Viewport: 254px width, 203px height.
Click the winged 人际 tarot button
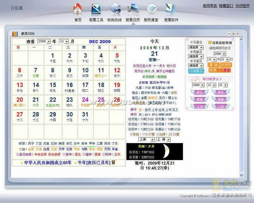click(x=221, y=106)
